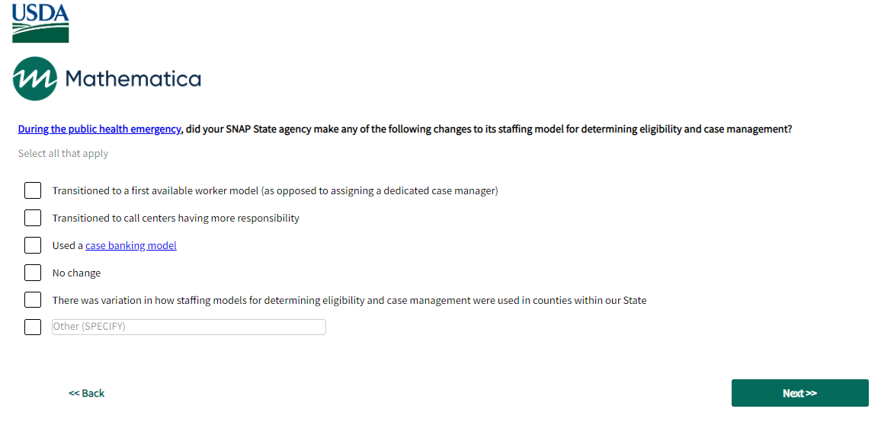Check the first available worker model checkbox
Viewport: 881px width, 444px height.
click(x=33, y=190)
